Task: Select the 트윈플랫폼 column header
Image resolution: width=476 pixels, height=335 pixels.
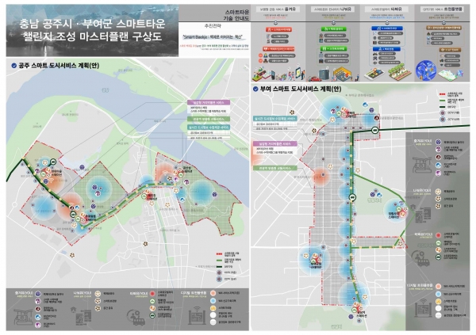Action: (443, 10)
